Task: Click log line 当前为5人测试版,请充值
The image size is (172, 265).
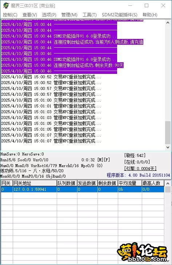Action: pyautogui.click(x=72, y=42)
